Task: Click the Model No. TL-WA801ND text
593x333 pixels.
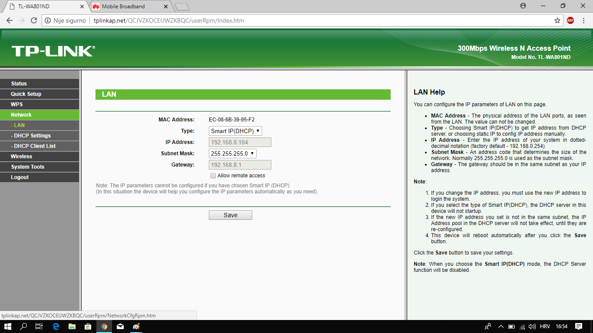Action: point(541,57)
